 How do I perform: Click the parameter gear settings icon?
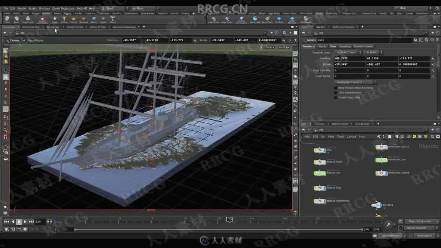pos(415,40)
